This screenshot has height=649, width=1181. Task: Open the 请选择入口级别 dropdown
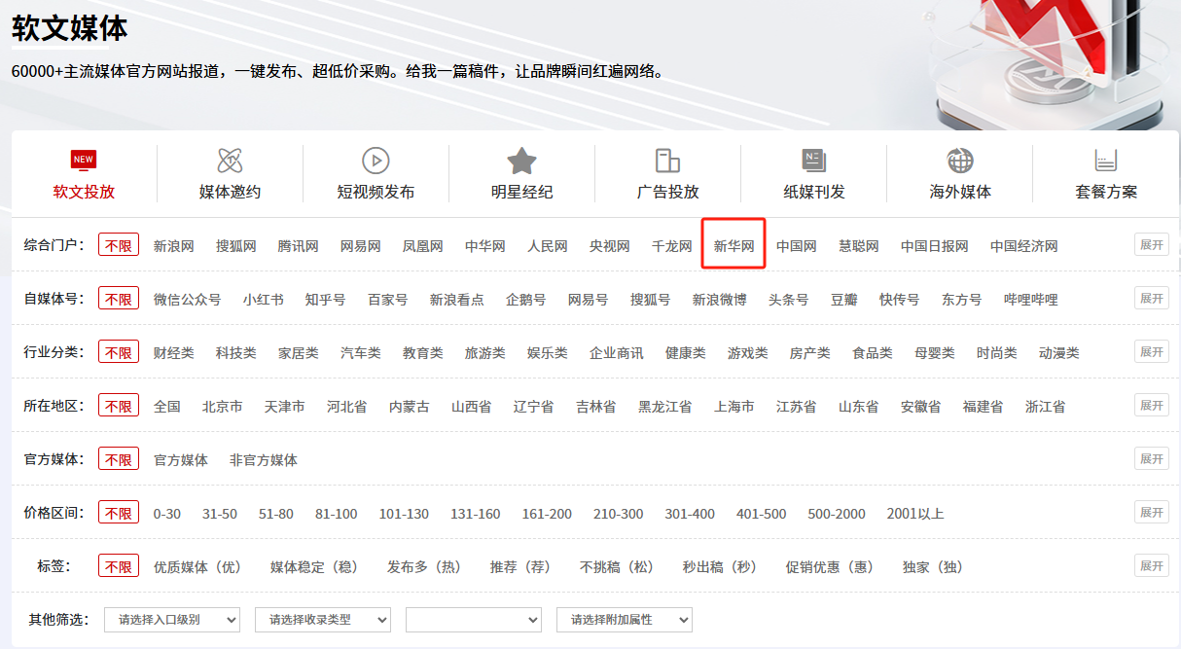pos(172,619)
